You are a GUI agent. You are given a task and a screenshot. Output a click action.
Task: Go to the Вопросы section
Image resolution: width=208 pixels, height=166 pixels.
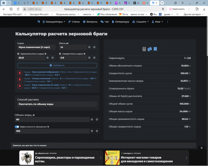[x=90, y=22]
